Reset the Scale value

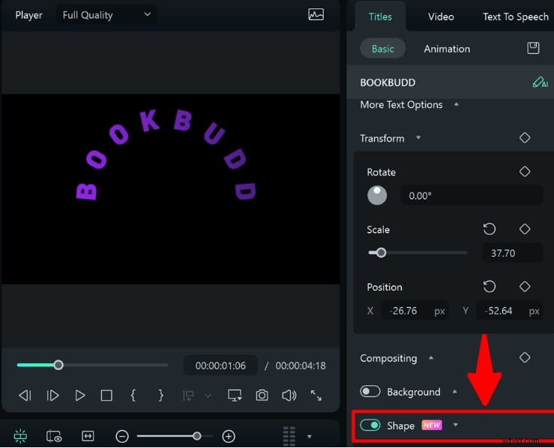pos(490,229)
